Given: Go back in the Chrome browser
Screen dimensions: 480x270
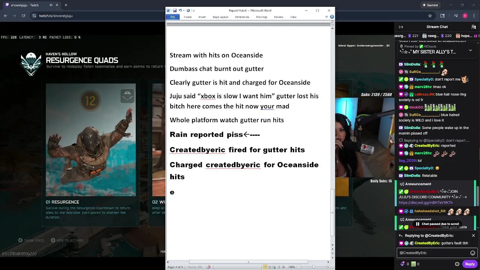Looking at the screenshot, I should pos(6,16).
